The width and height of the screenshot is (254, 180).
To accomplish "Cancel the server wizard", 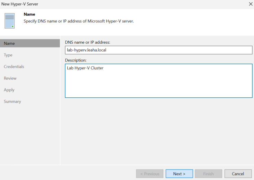I will (238, 174).
